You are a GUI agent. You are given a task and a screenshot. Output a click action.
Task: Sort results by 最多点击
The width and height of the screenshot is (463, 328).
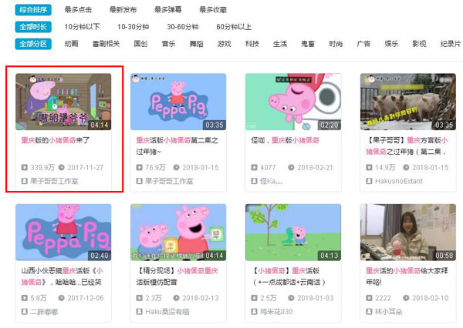(x=78, y=9)
